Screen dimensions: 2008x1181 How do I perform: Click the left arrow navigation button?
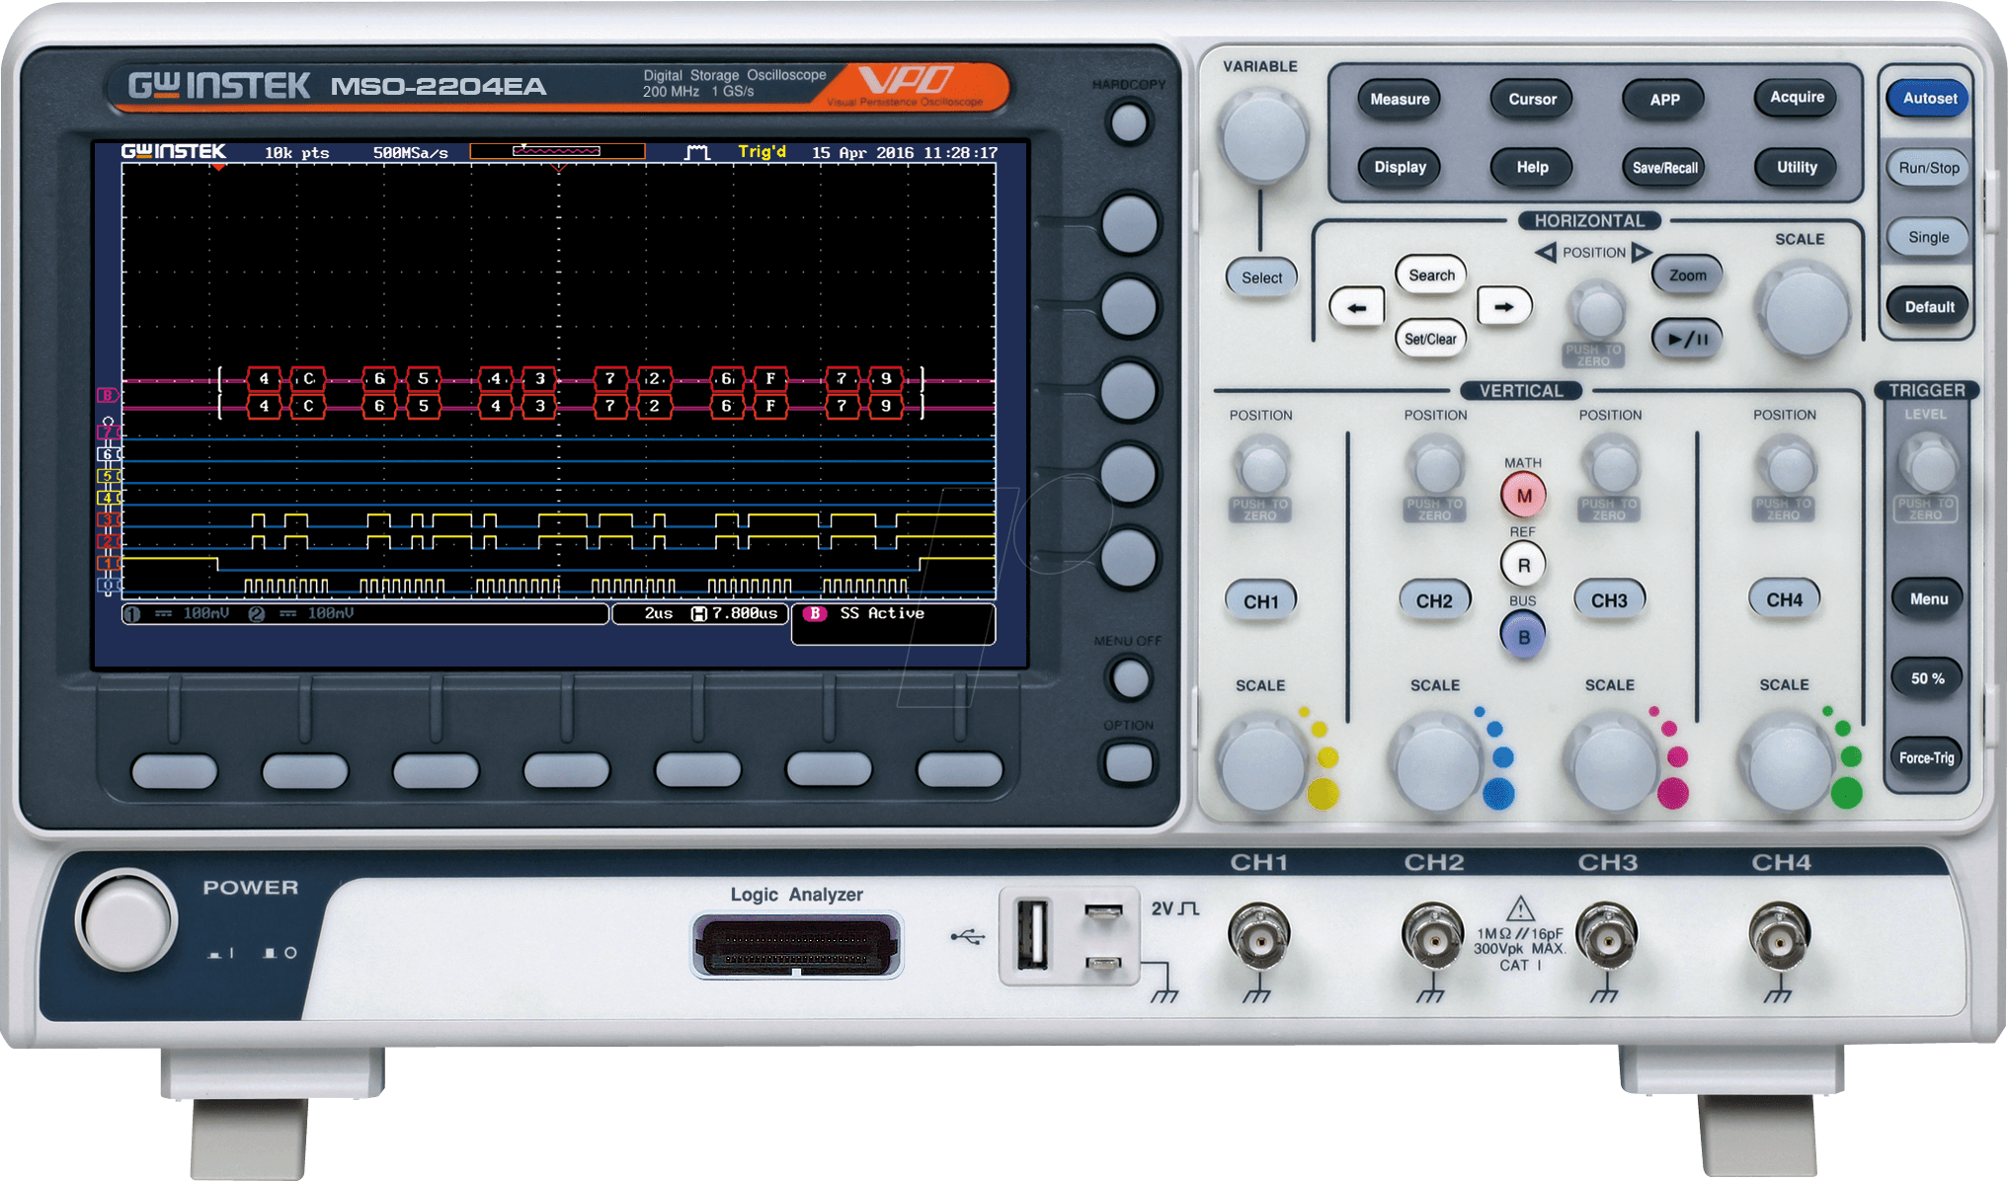[x=1357, y=307]
